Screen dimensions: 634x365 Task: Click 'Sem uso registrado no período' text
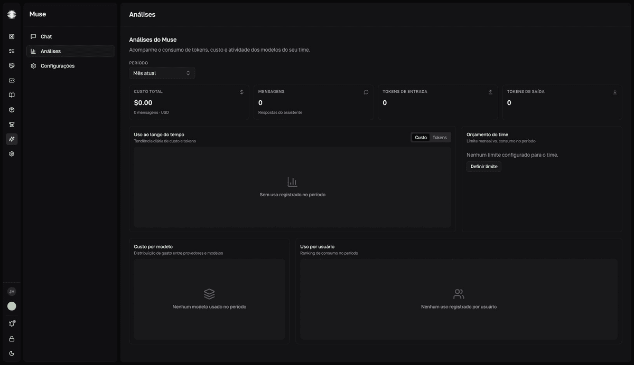pyautogui.click(x=293, y=195)
